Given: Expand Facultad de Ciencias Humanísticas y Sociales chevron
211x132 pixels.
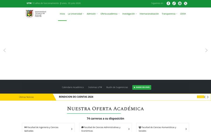Looking at the screenshot, I should [x=186, y=129].
